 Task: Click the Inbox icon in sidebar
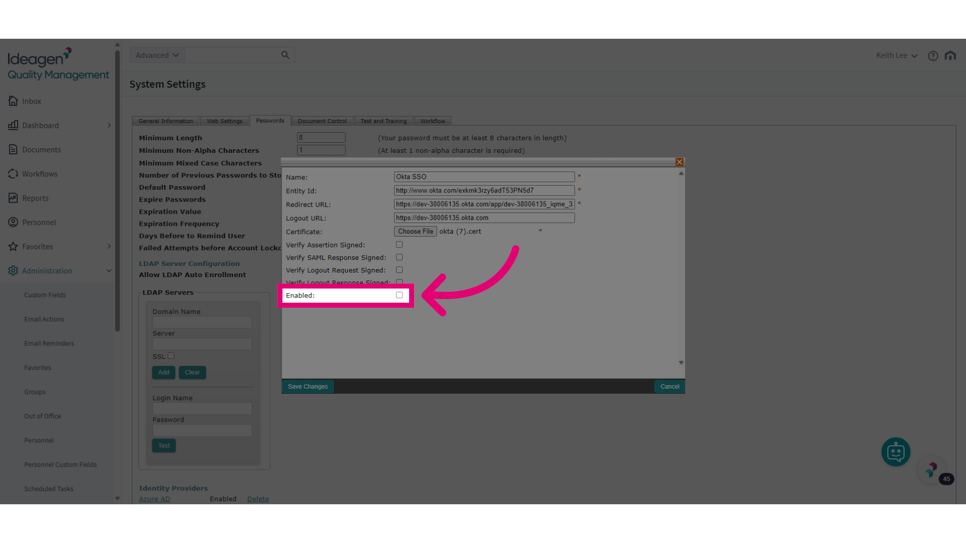(13, 101)
